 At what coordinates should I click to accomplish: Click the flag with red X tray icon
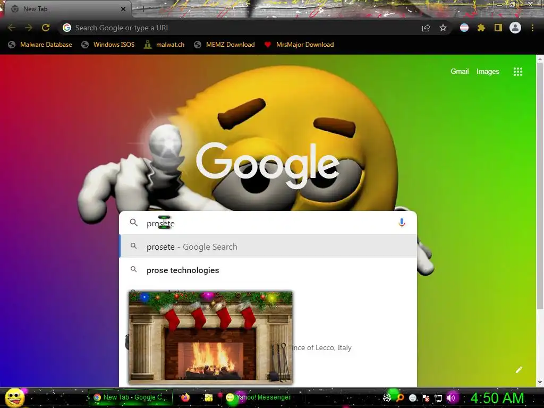click(x=426, y=398)
